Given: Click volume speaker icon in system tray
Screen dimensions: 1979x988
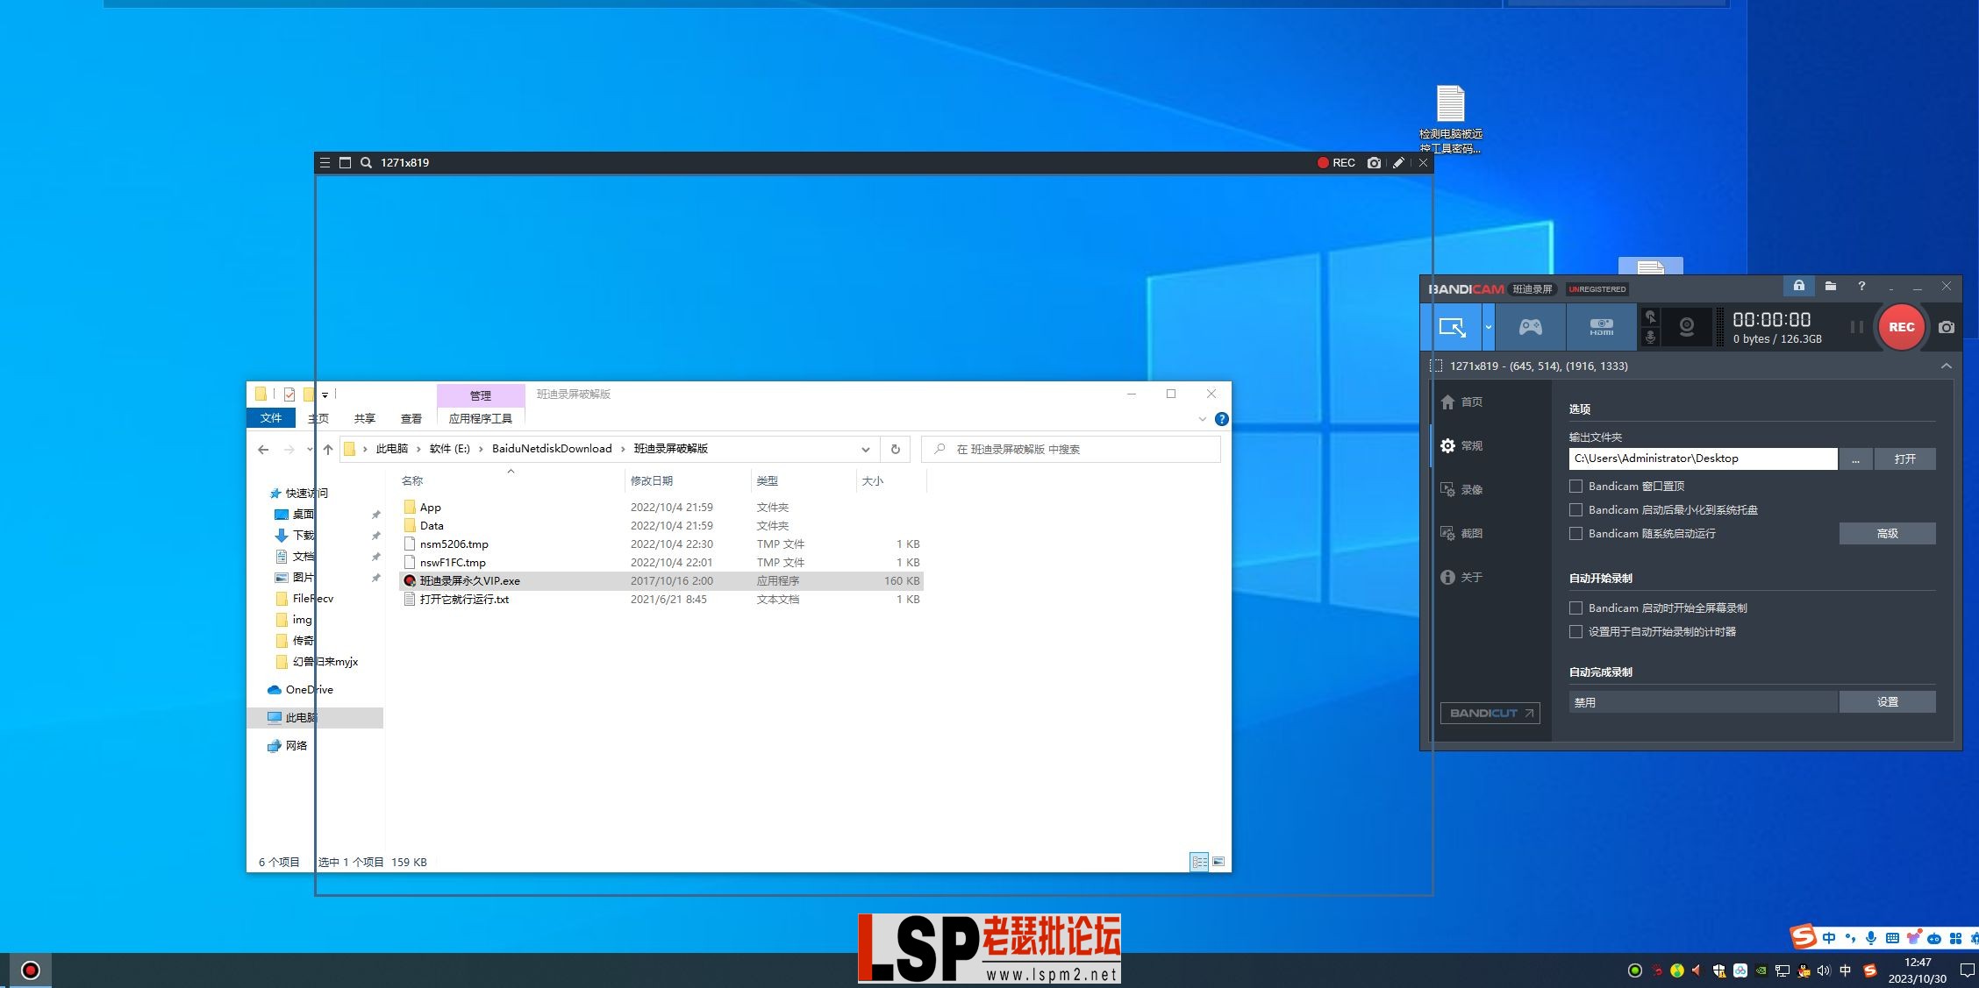Looking at the screenshot, I should (1824, 970).
